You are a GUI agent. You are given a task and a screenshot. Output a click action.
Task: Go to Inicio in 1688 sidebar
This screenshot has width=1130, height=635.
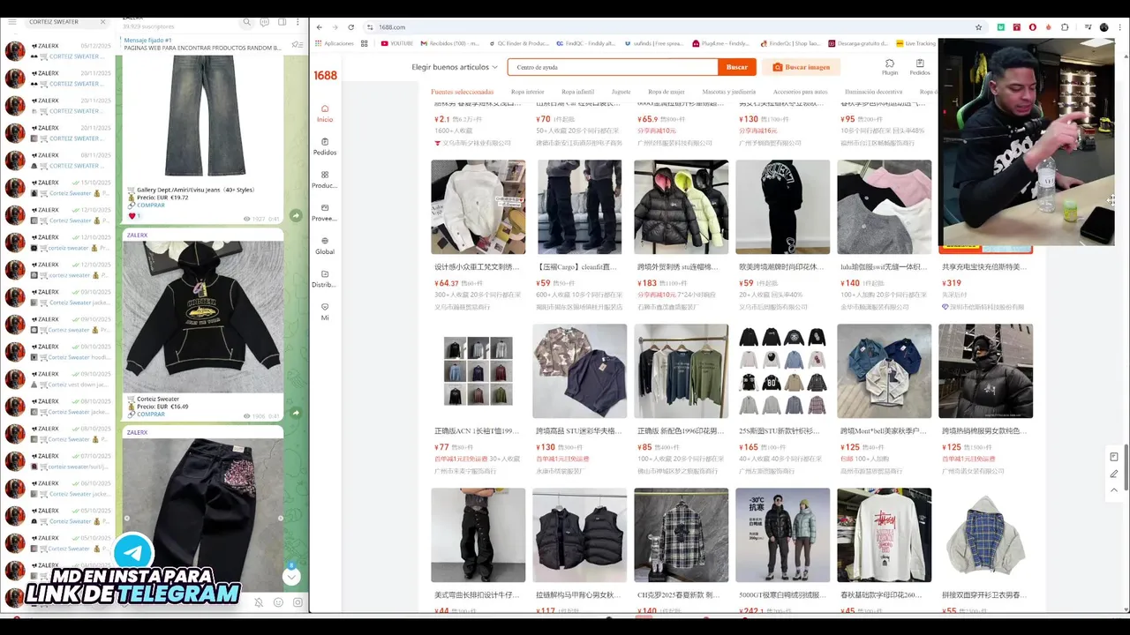(325, 113)
